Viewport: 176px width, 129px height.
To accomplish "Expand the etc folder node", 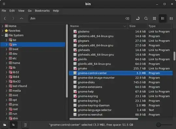I will pyautogui.click(x=7, y=58).
